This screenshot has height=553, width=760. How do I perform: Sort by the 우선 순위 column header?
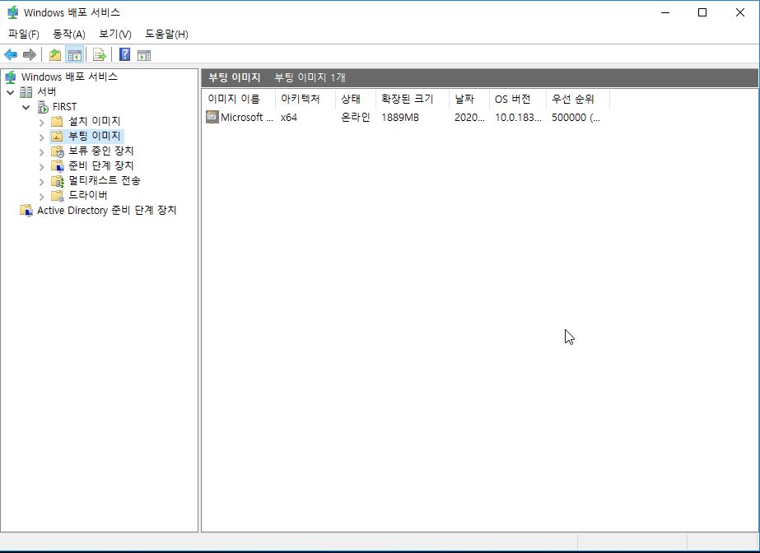[578, 99]
